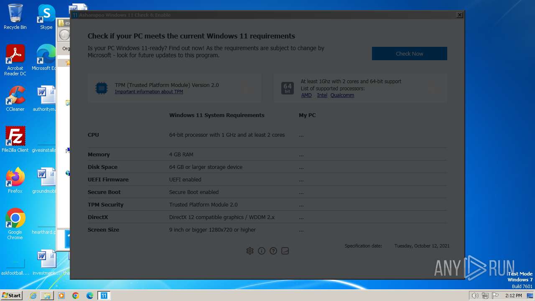Select the UEFI Firmware row label
Image resolution: width=535 pixels, height=301 pixels.
pyautogui.click(x=108, y=180)
